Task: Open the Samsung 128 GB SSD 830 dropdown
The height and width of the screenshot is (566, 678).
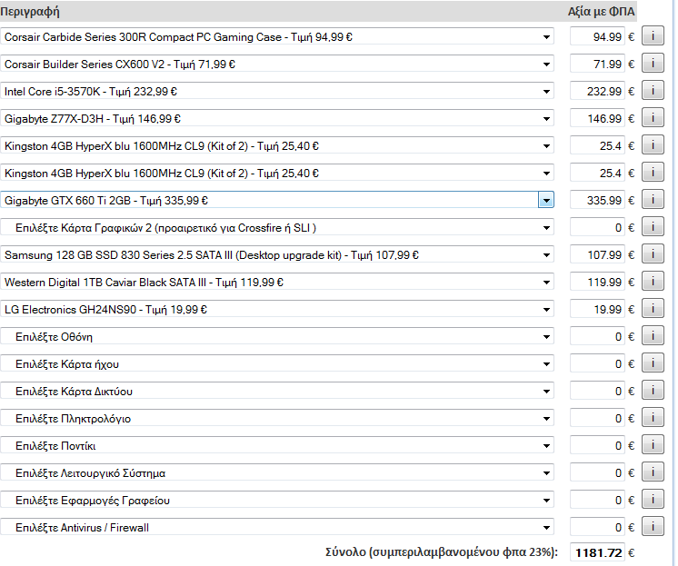Action: point(276,255)
